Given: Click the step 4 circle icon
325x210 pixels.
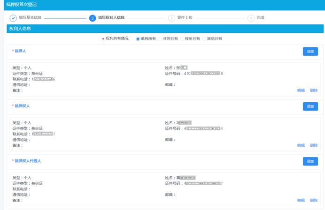Looking at the screenshot, I should click(x=251, y=18).
